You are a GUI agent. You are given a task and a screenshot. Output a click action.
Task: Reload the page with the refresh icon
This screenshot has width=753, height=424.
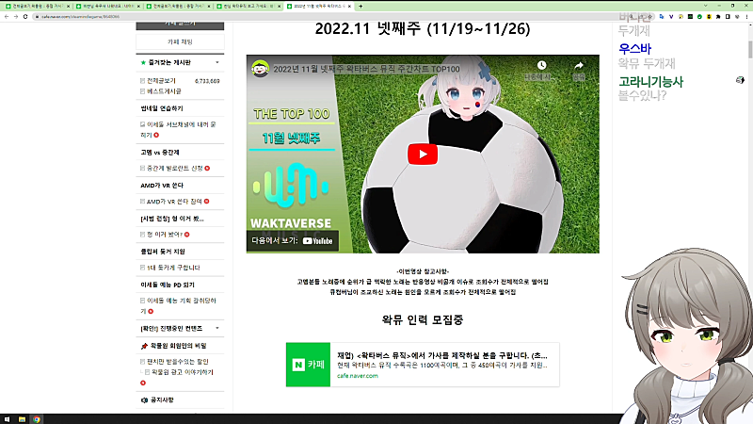pyautogui.click(x=25, y=16)
